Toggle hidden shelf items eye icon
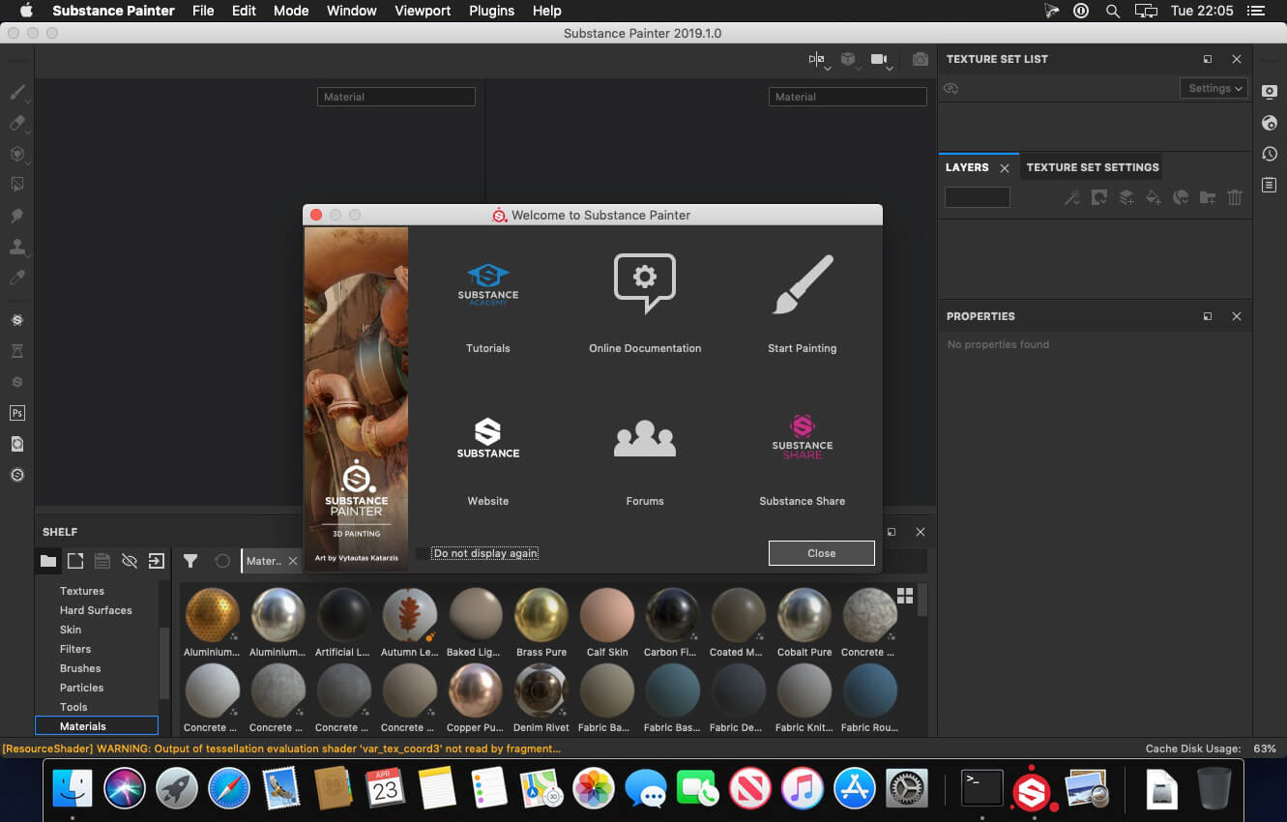Screen dimensions: 1287x822 tap(130, 561)
